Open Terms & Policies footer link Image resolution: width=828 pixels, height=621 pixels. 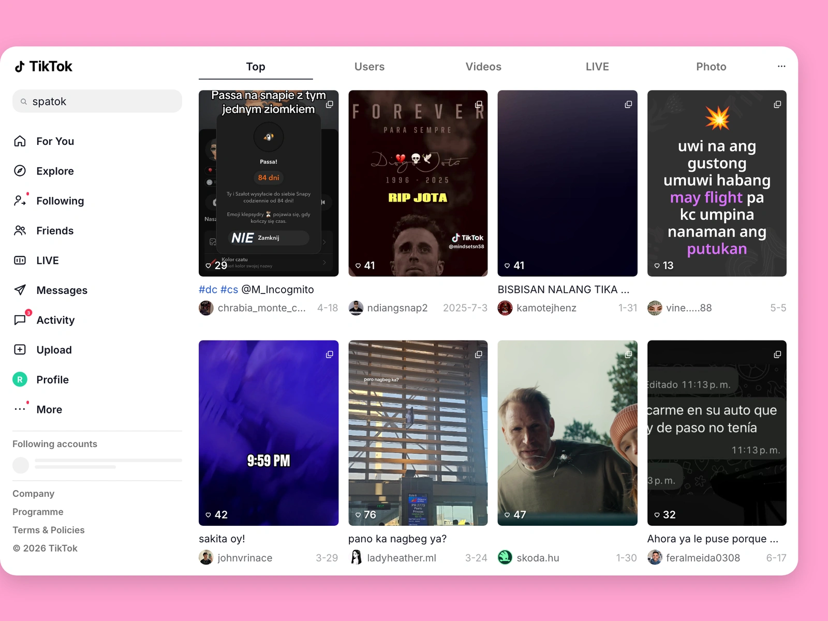tap(49, 530)
